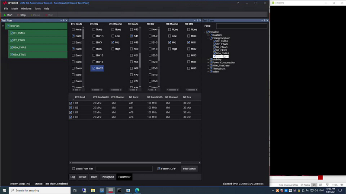
Task: Toggle the MU1 NR SCS checkbox
Action: pyautogui.click(x=189, y=42)
